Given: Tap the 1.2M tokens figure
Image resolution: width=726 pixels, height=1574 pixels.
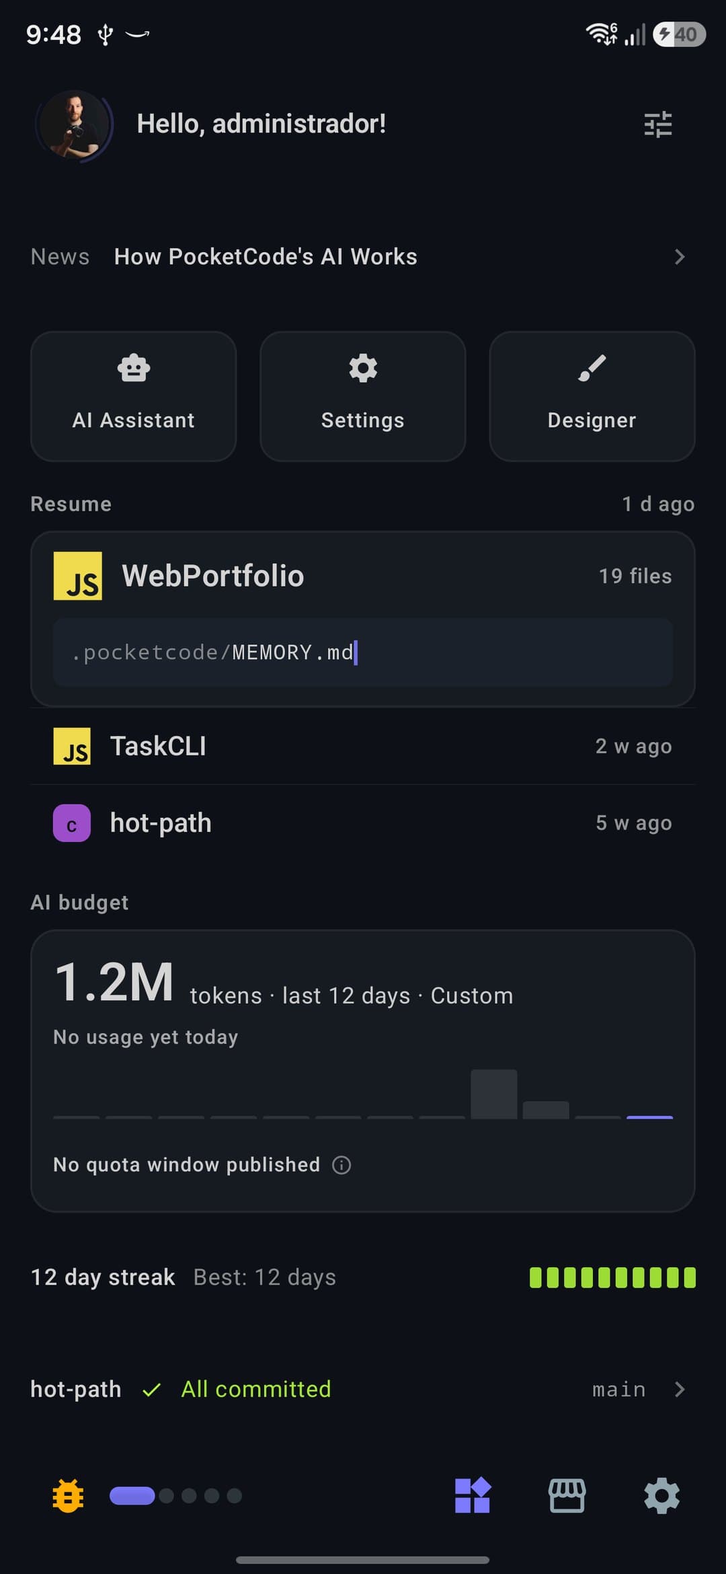Looking at the screenshot, I should 114,983.
